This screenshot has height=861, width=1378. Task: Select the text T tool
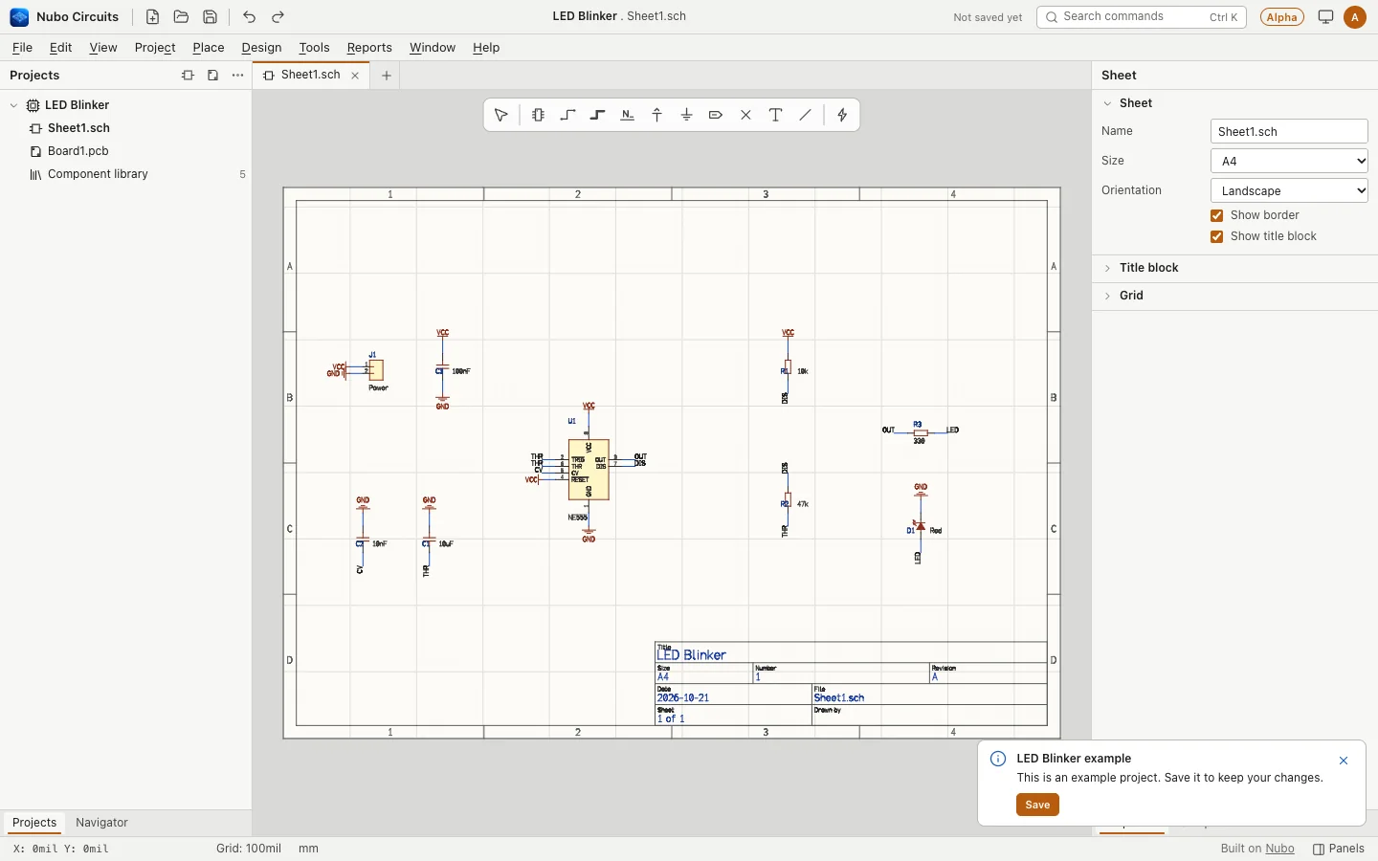click(776, 115)
